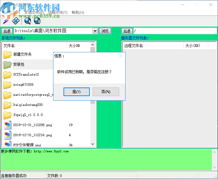
Task: Click 是(Y) to register now
Action: 76,92
